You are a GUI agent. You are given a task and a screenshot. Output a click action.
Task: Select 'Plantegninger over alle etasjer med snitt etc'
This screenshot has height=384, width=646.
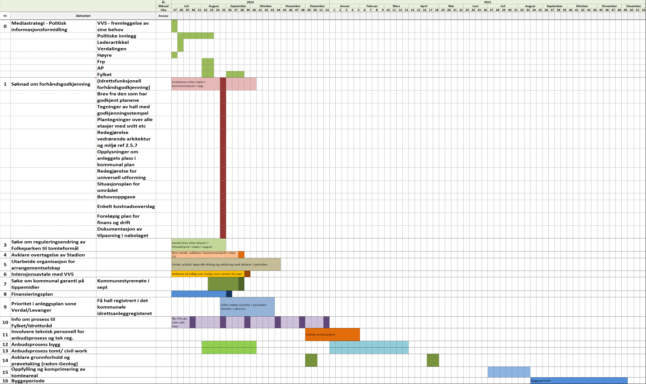(x=126, y=123)
